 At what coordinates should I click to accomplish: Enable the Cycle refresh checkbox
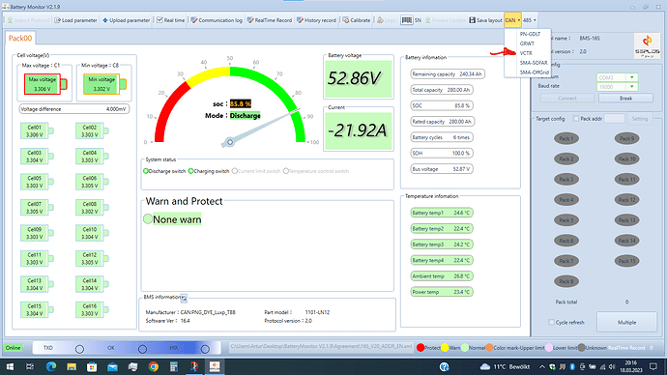551,322
